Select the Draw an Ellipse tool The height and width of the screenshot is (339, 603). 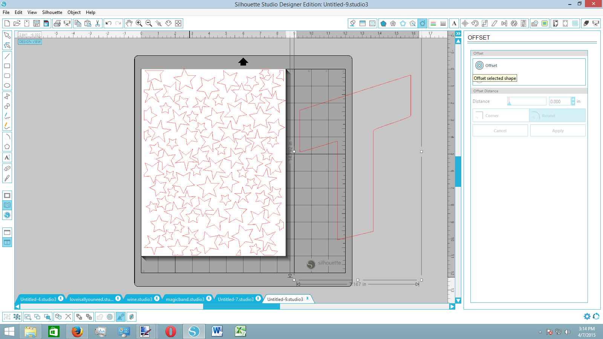(x=7, y=86)
